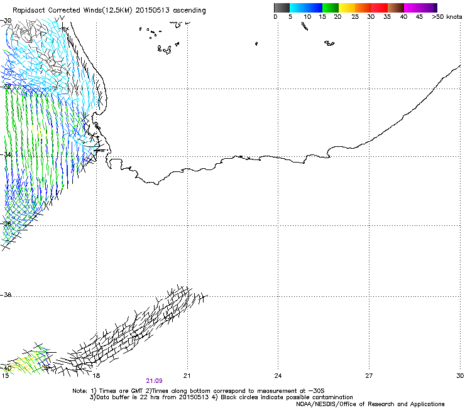Select the orange 25-30 knots legend swatch

point(363,8)
